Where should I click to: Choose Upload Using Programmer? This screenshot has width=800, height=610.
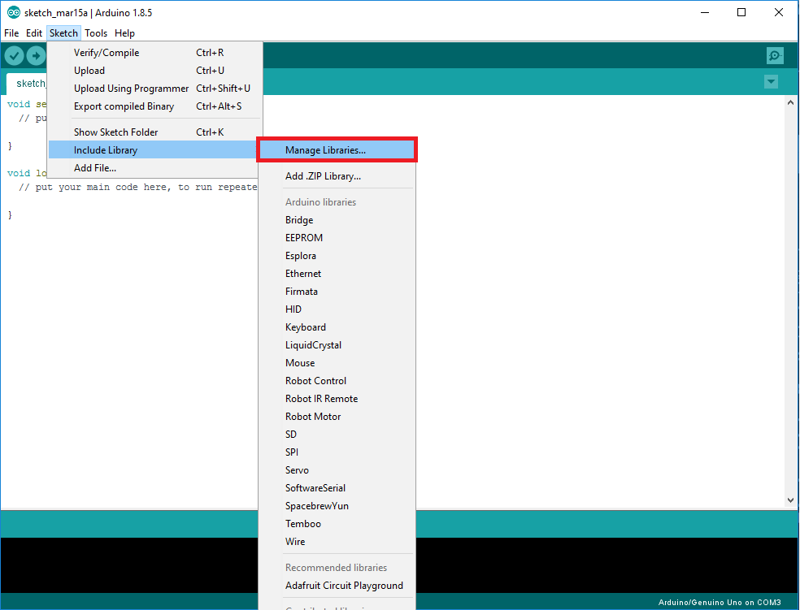(131, 88)
